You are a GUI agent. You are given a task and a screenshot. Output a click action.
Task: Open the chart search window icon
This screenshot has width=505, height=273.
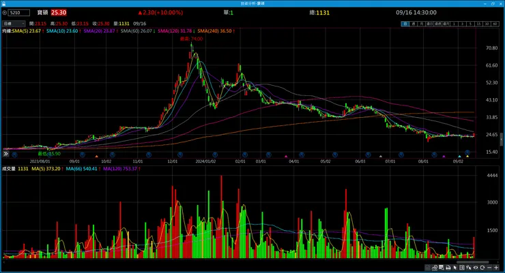[x=442, y=268]
